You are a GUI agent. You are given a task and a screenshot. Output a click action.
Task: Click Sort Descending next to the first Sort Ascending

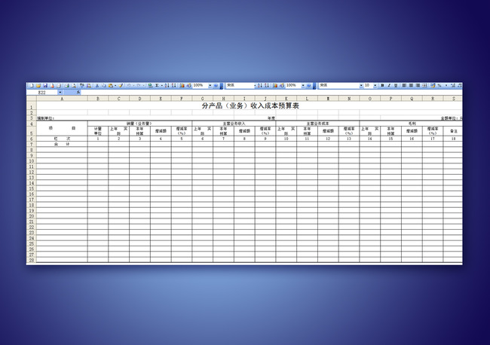pyautogui.click(x=173, y=86)
